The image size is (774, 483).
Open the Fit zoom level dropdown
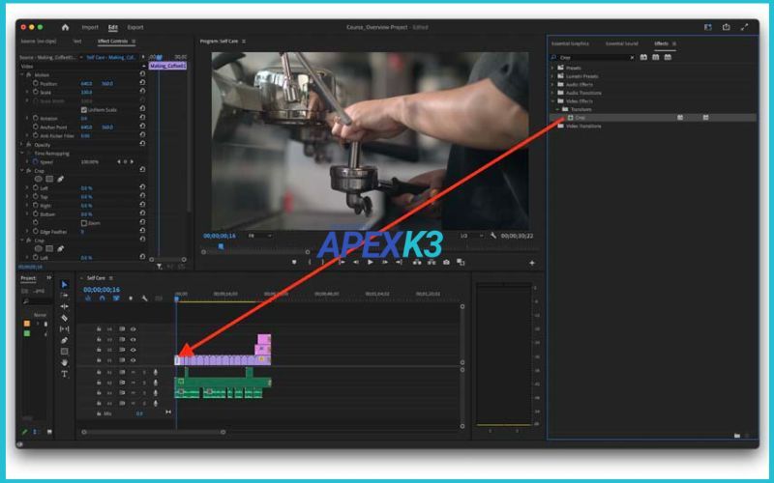pos(260,235)
